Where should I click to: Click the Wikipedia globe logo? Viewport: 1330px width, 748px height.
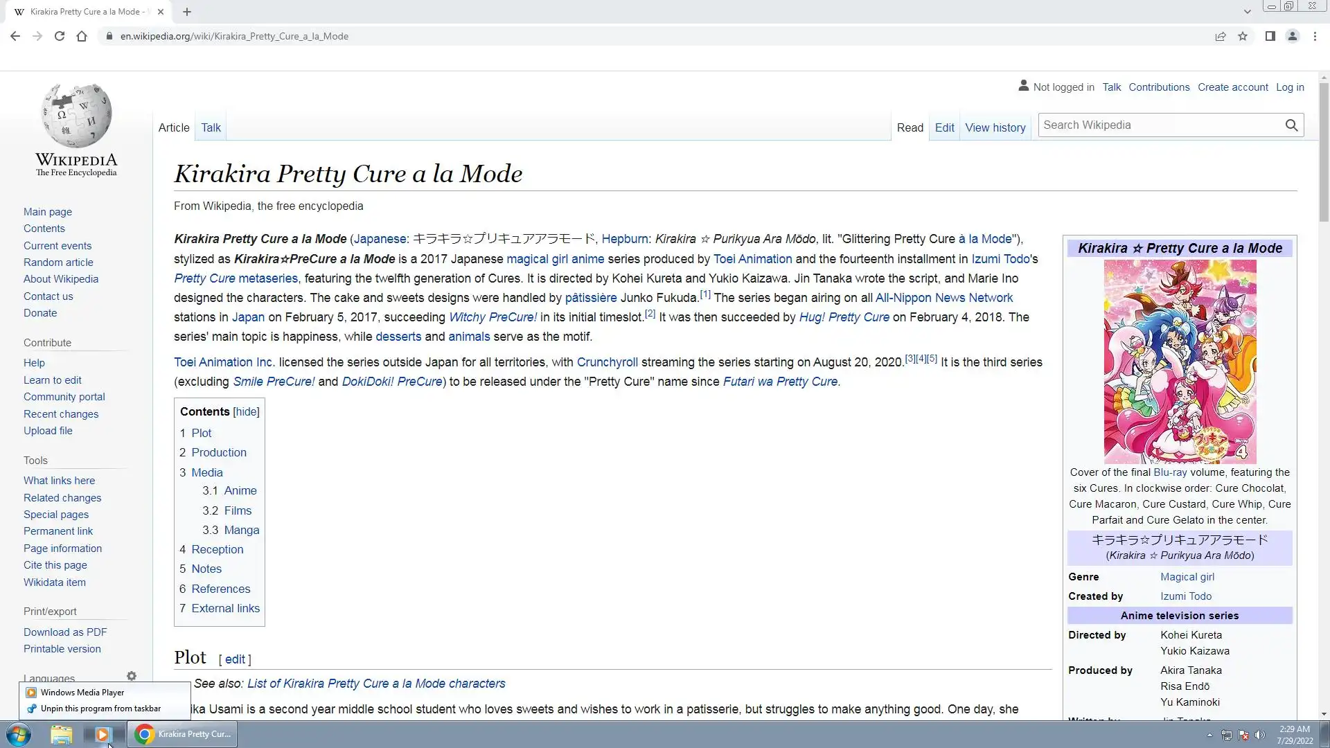76,116
